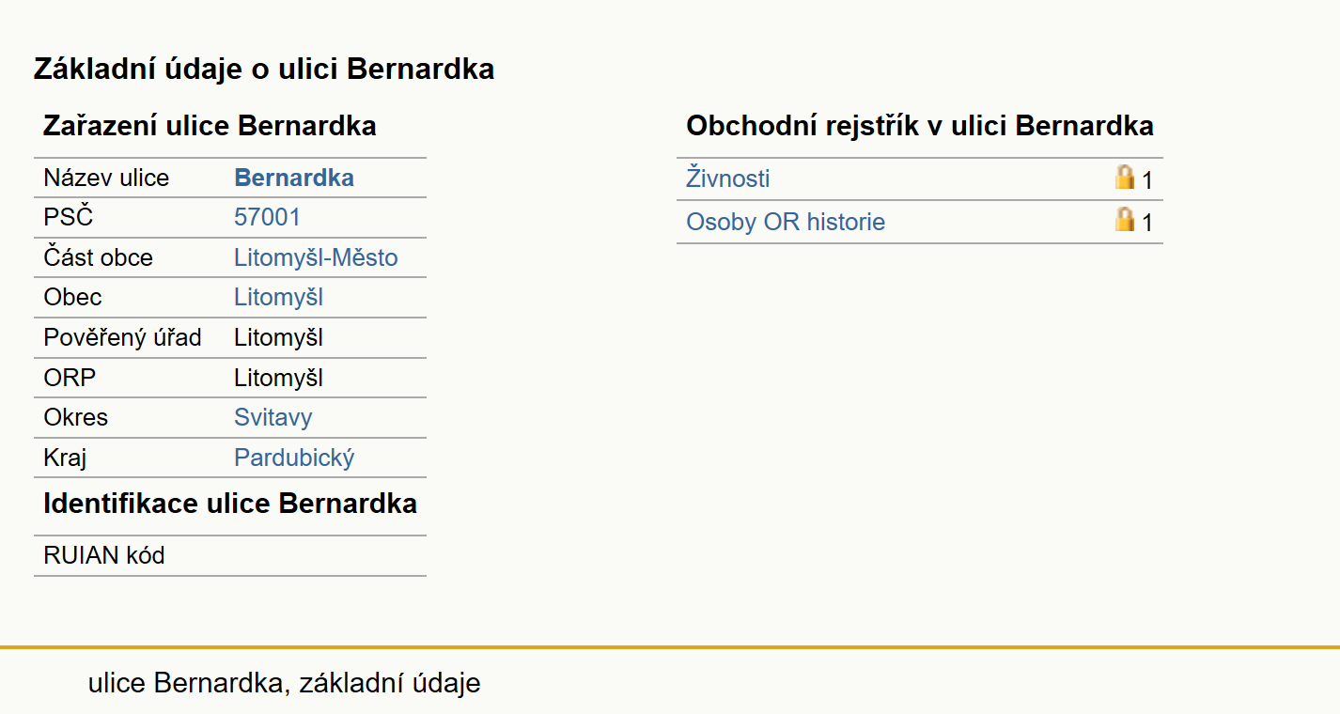The width and height of the screenshot is (1340, 714).
Task: Open the Pardubický region link
Action: point(294,458)
